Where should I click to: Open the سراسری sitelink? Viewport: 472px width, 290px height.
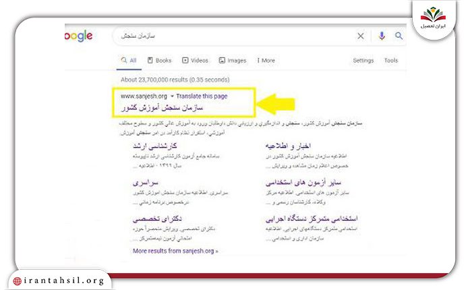coord(146,183)
